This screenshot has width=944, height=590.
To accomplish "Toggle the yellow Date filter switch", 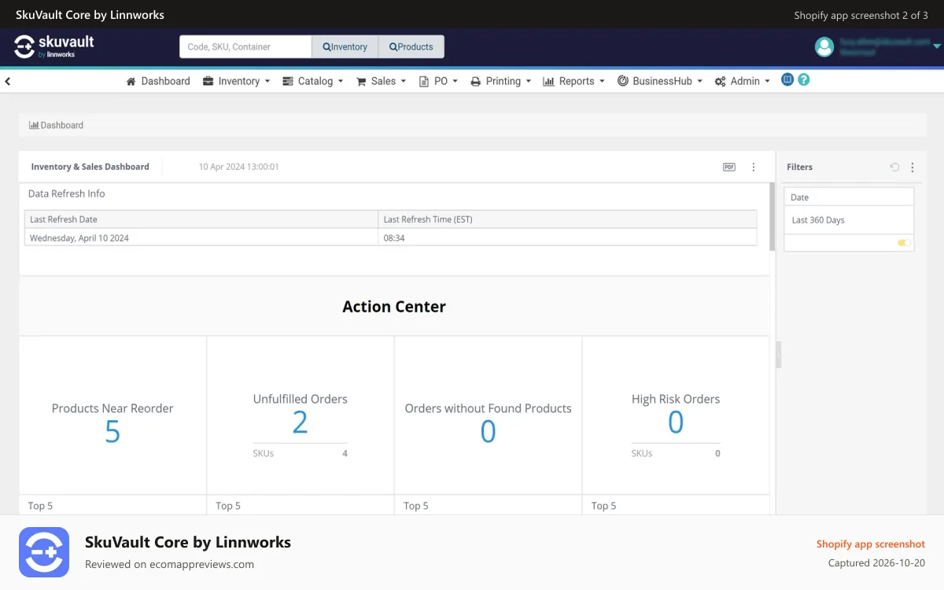I will (905, 243).
